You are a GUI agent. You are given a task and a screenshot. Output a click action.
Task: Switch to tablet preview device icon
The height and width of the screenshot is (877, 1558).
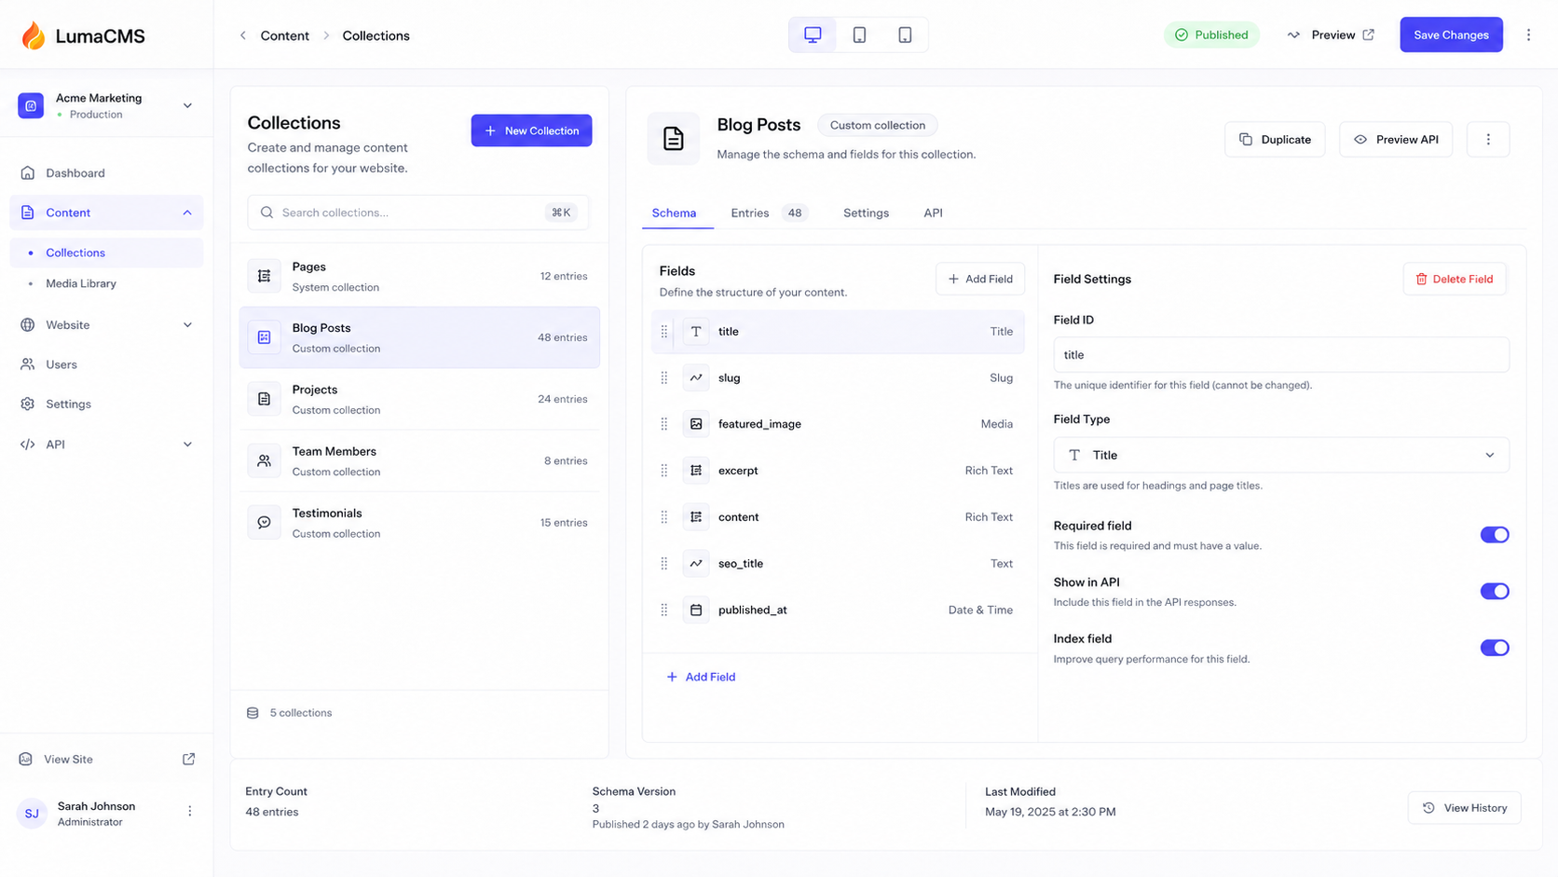(x=859, y=35)
